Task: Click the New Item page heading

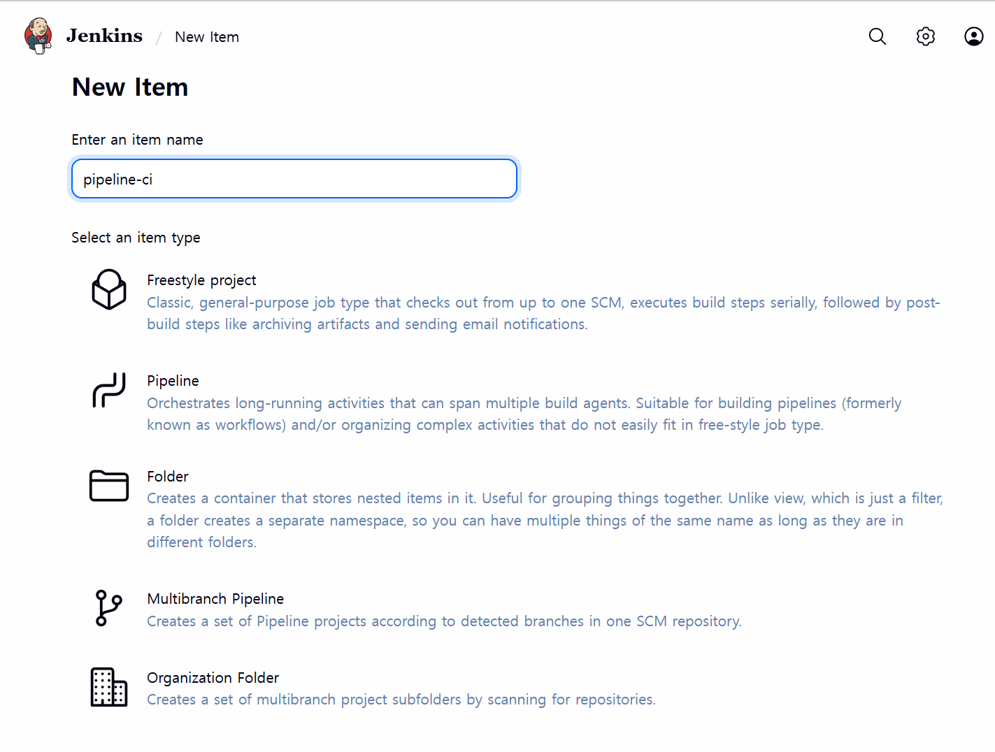Action: coord(130,87)
